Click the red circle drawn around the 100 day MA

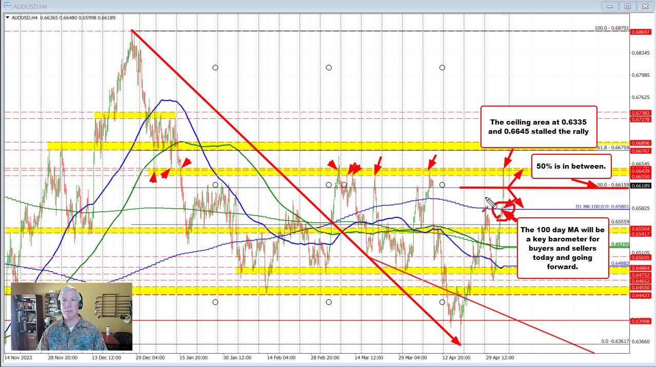(500, 210)
